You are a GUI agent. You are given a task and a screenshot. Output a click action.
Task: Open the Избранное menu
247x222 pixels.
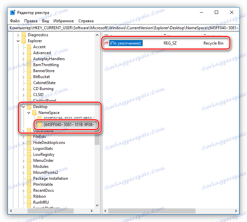pyautogui.click(x=63, y=21)
